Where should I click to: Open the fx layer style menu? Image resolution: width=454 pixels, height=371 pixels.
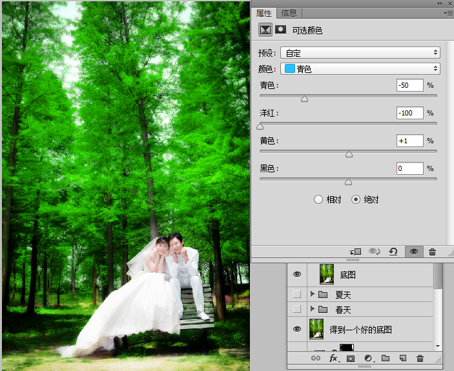pos(333,359)
